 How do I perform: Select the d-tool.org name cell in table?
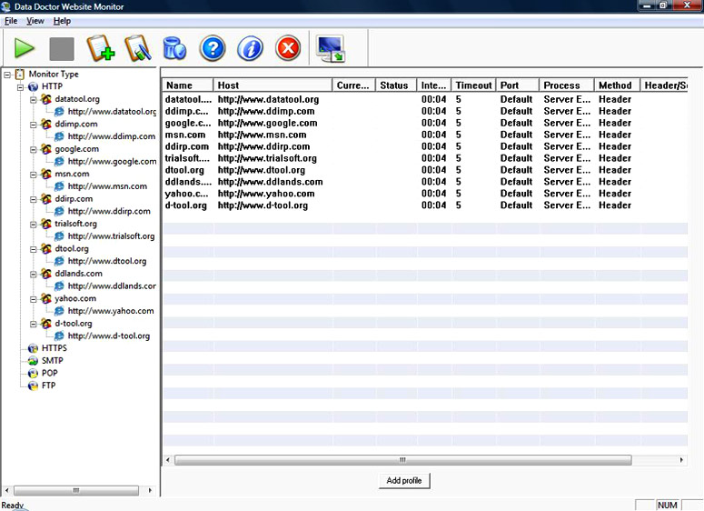click(186, 205)
